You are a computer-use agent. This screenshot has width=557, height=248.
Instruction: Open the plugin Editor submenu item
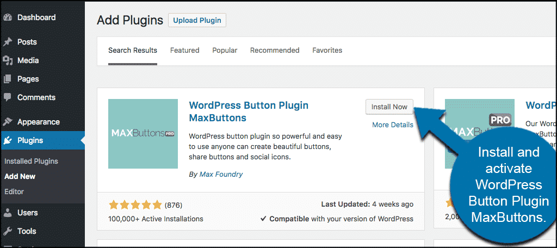click(x=14, y=191)
